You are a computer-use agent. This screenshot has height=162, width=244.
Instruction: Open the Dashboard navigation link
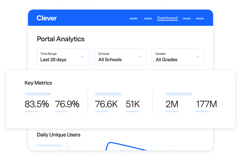click(x=167, y=18)
